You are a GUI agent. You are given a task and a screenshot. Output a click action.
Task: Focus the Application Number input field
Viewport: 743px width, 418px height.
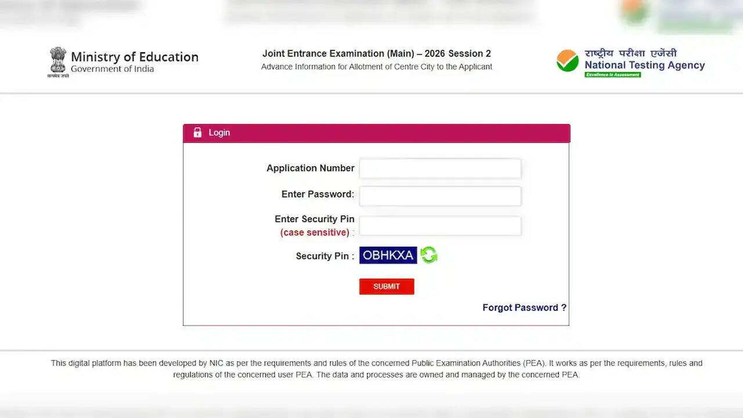(x=440, y=168)
